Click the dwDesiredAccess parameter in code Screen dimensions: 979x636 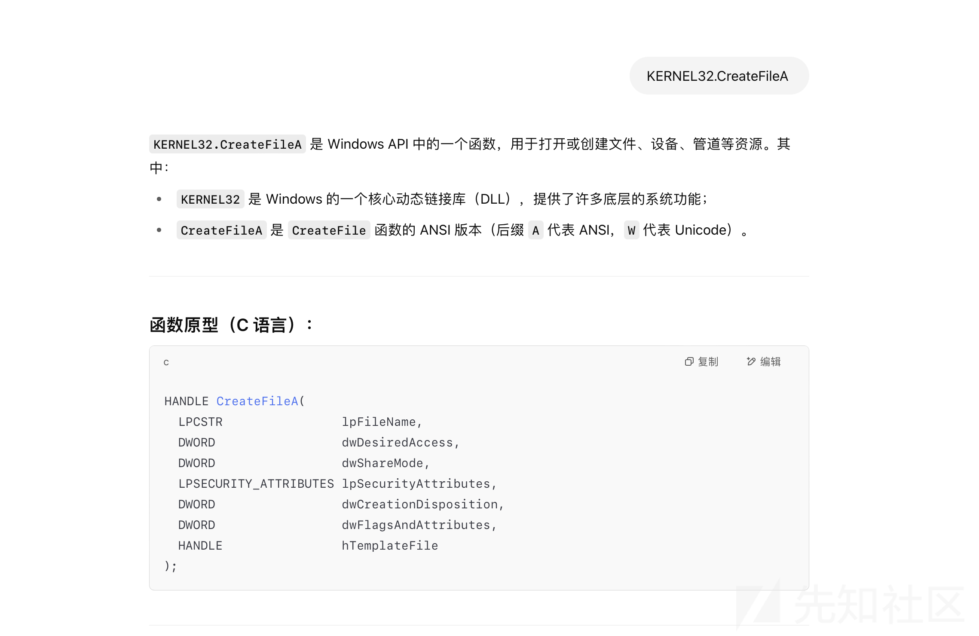click(x=397, y=442)
